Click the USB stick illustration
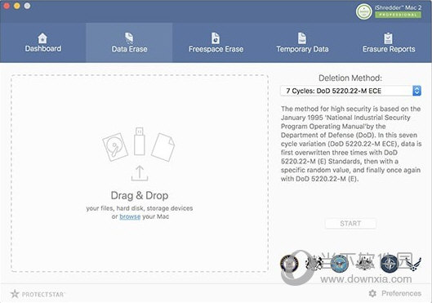Image resolution: width=432 pixels, height=303 pixels. [x=140, y=141]
